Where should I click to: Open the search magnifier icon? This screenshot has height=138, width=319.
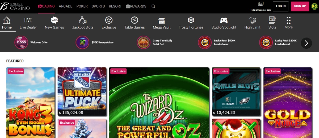pyautogui.click(x=153, y=6)
